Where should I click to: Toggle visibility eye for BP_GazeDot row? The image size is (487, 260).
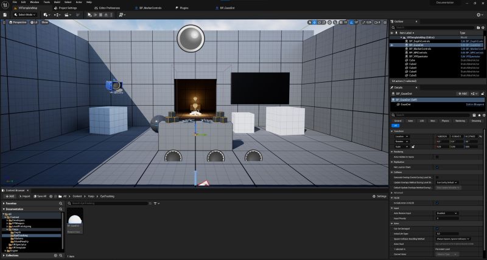pos(391,45)
